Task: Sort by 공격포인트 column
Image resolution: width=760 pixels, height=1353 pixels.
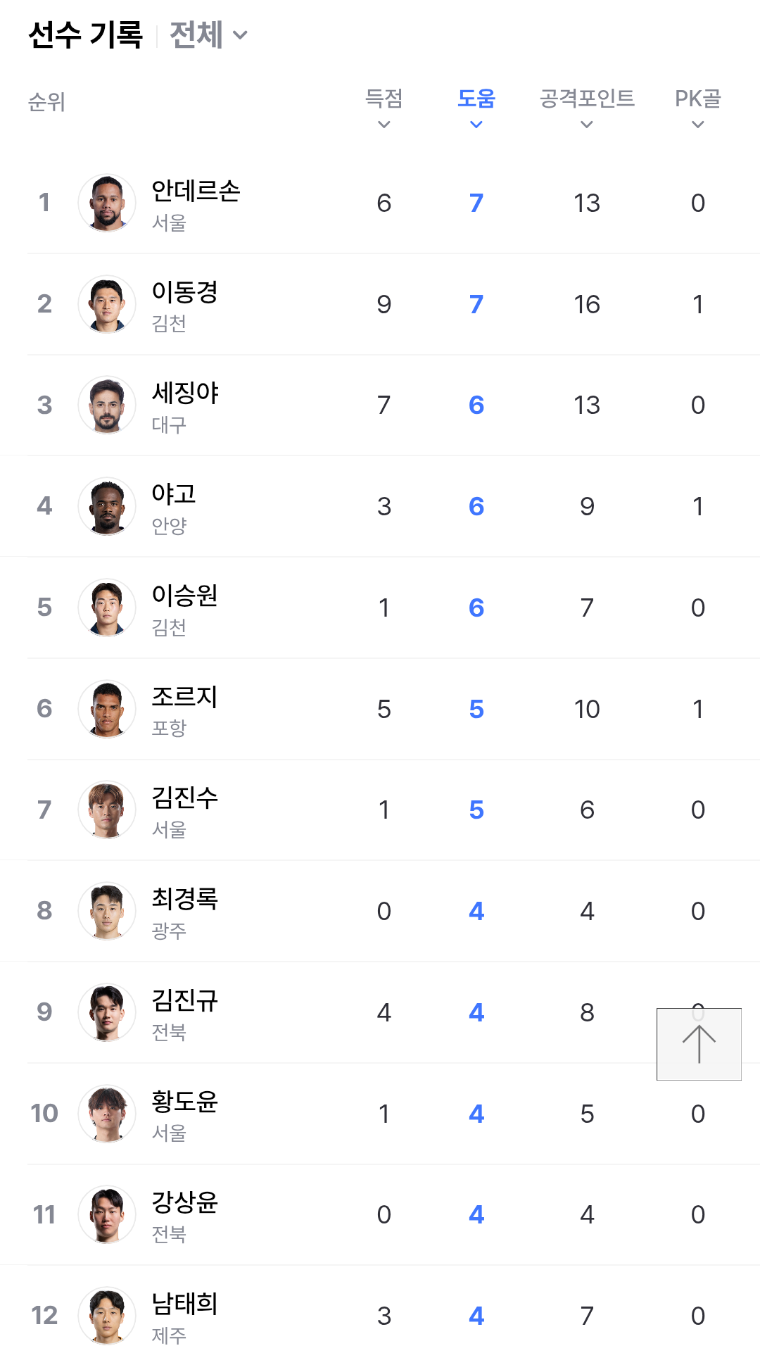Action: pos(586,108)
